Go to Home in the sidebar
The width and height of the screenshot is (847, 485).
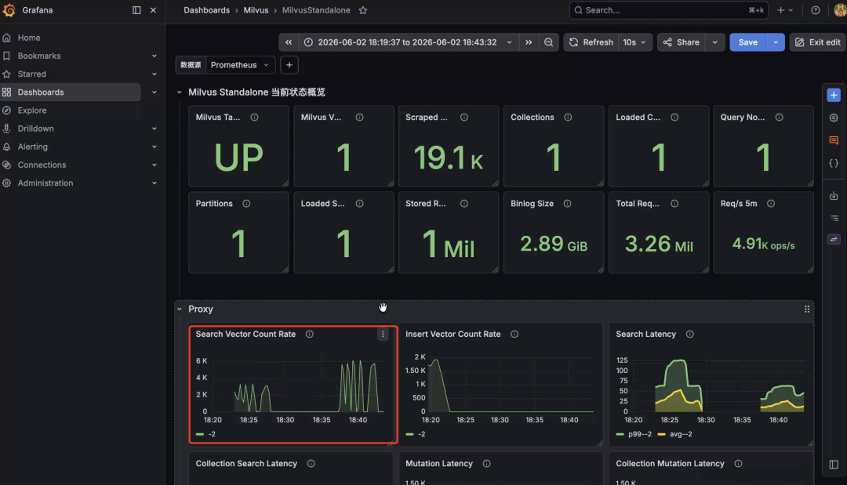point(29,38)
